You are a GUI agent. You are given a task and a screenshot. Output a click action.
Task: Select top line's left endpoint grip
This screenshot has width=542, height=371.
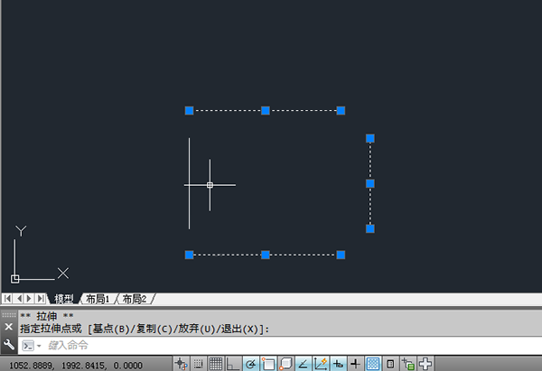(189, 110)
